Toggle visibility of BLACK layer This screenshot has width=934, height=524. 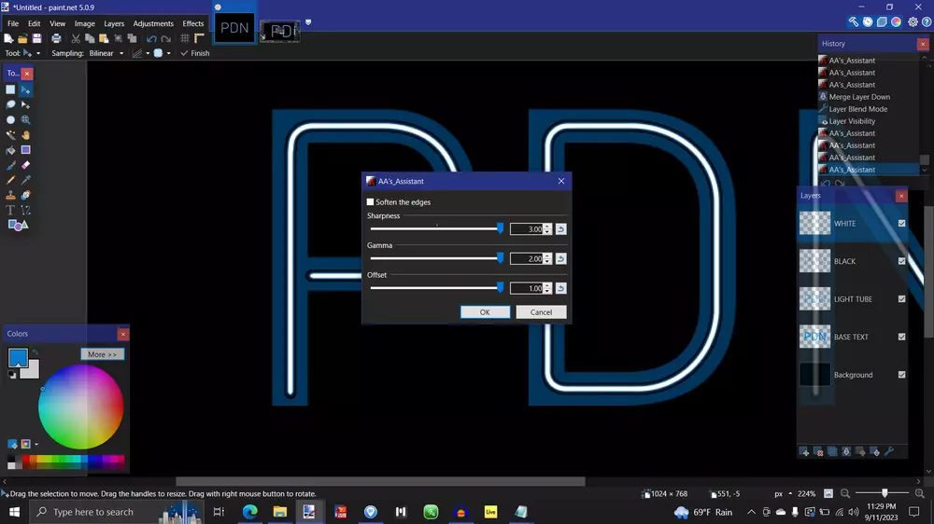902,261
